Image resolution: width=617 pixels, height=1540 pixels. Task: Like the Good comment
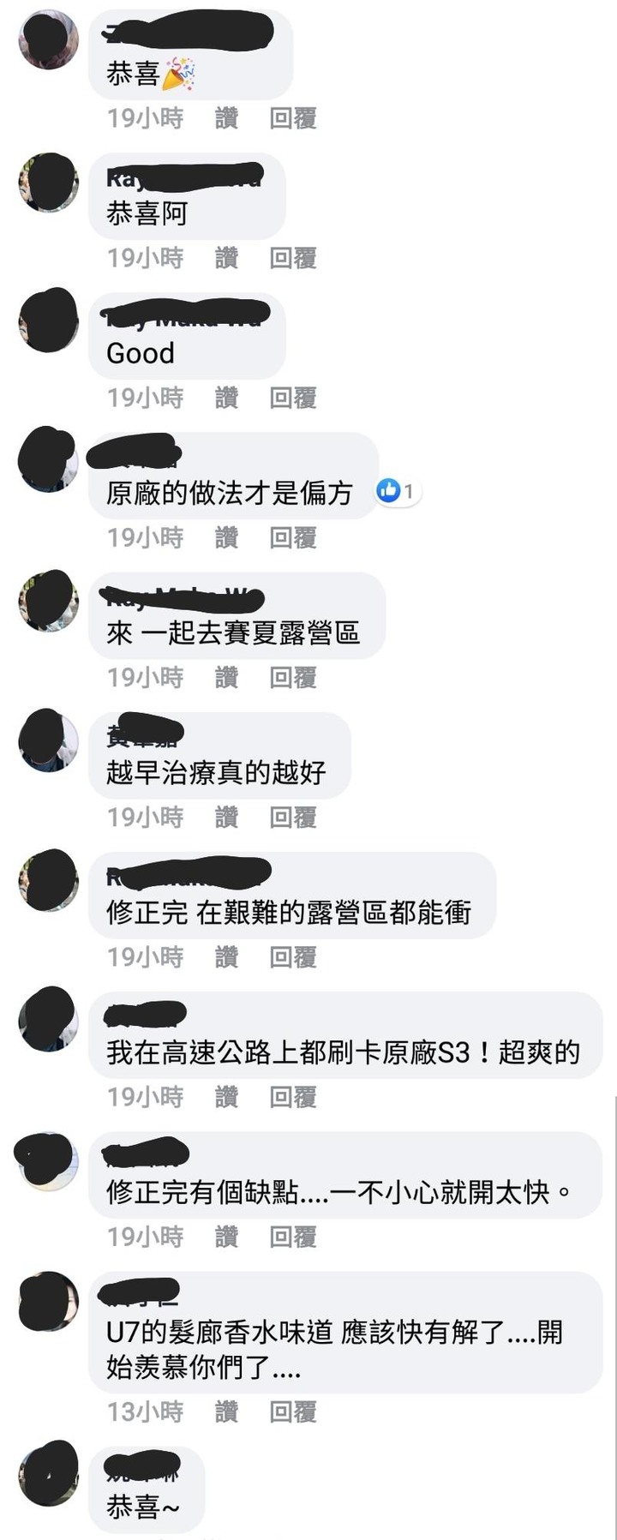(226, 398)
